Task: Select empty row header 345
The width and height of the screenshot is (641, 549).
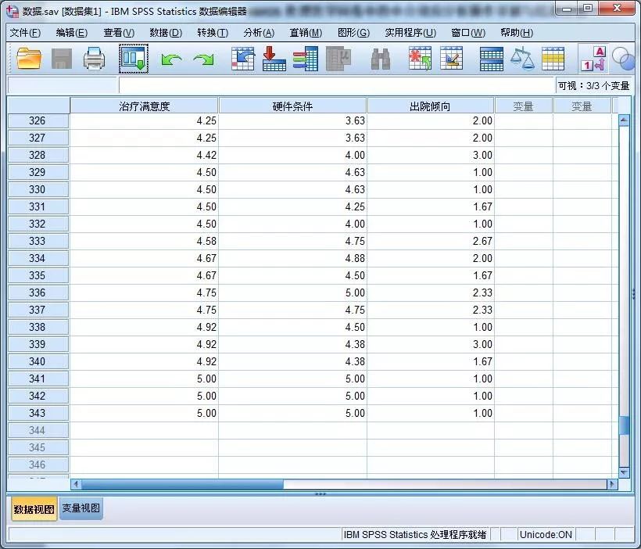Action: (x=38, y=447)
